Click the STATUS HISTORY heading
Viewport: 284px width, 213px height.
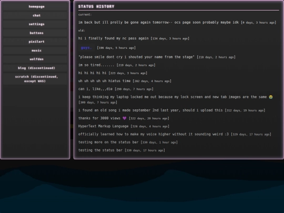tap(96, 6)
